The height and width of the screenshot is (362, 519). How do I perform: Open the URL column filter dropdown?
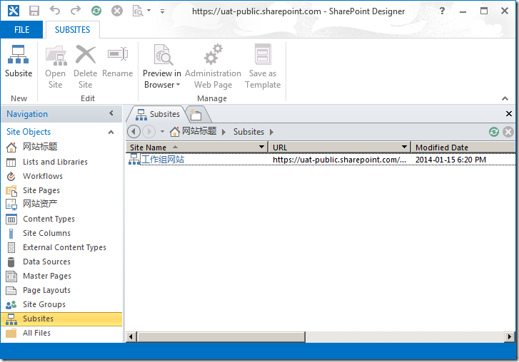[x=404, y=147]
